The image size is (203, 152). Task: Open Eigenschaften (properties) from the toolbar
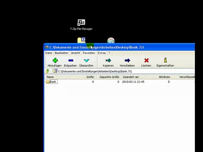coord(165,62)
